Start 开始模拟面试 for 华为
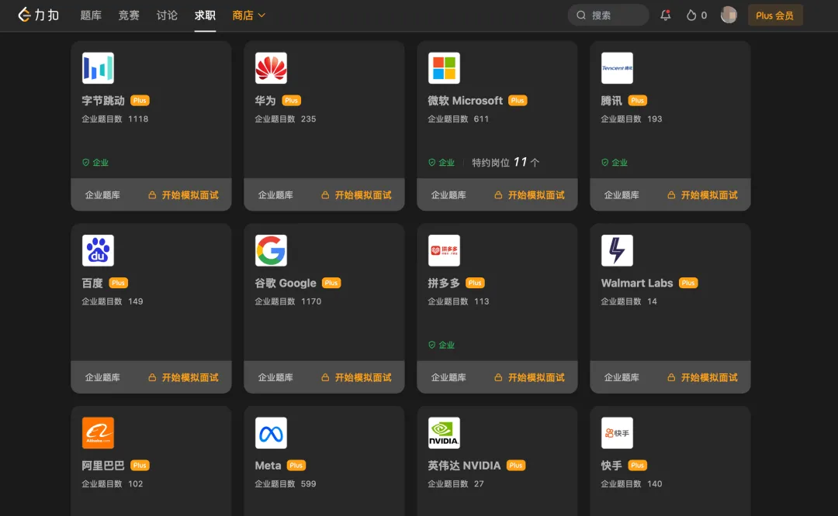 (356, 194)
